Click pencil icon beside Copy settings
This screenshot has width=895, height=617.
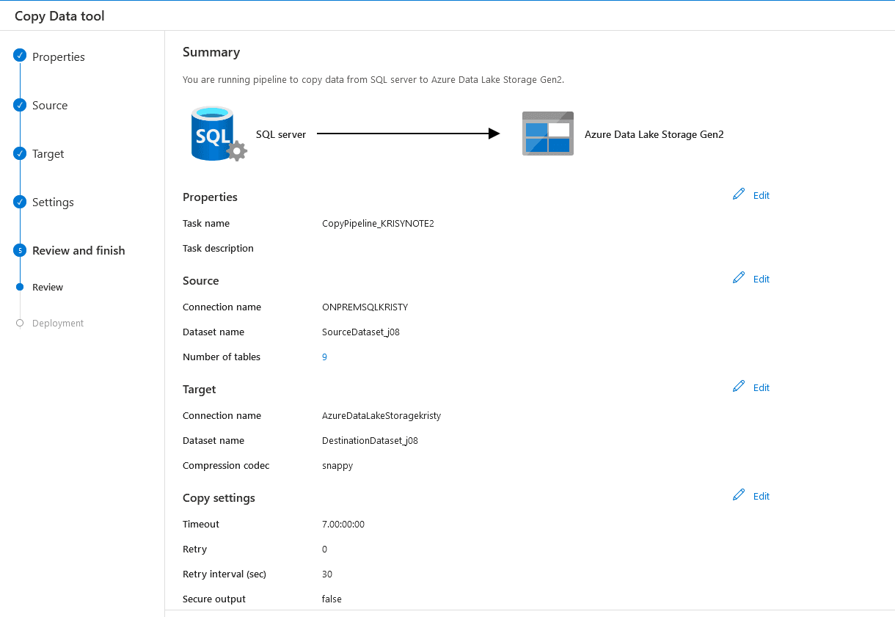[x=739, y=495]
